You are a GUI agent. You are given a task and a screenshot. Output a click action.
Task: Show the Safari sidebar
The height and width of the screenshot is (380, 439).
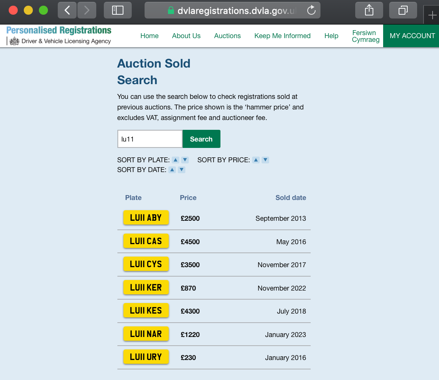[118, 10]
